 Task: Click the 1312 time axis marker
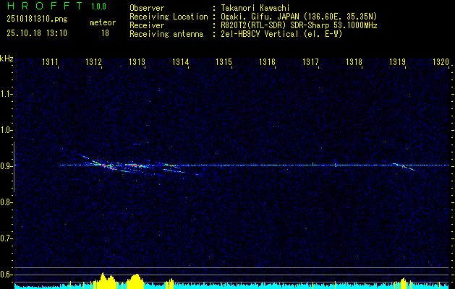pos(94,62)
